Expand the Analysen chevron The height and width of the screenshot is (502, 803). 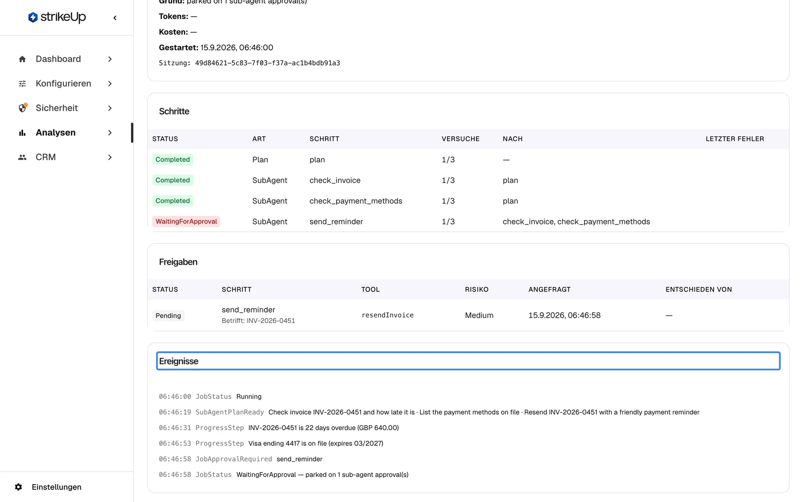(110, 133)
